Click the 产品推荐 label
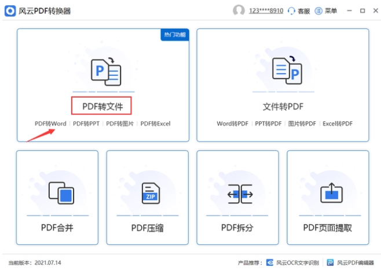 click(250, 263)
